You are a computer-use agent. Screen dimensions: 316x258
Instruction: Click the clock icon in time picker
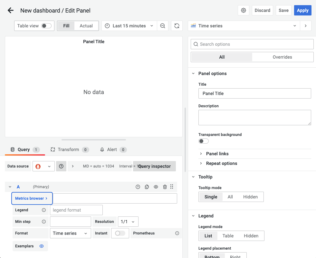click(107, 26)
